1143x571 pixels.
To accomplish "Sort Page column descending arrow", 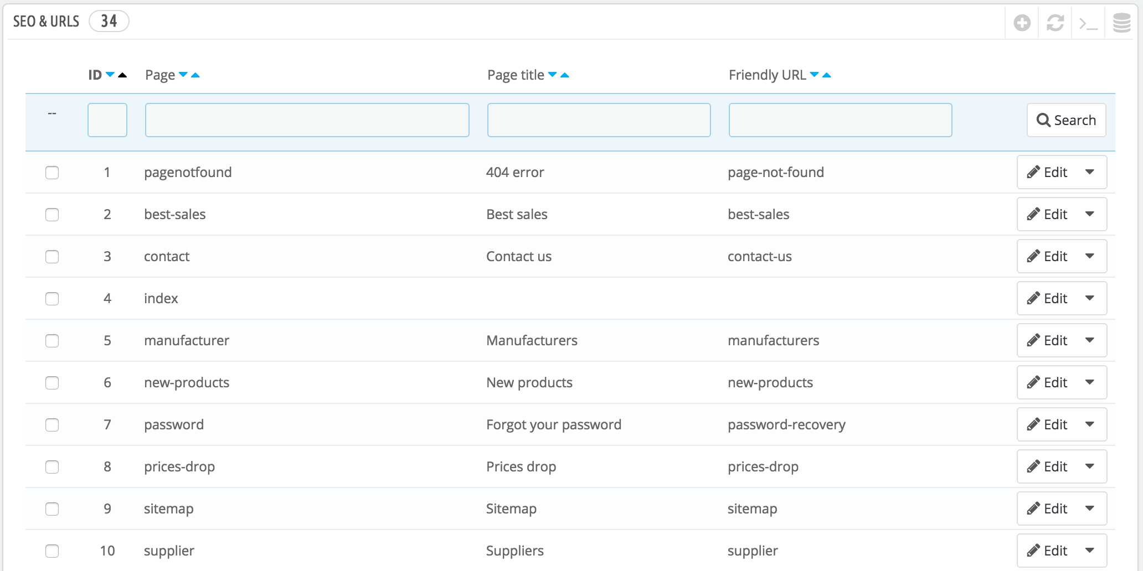I will (183, 75).
